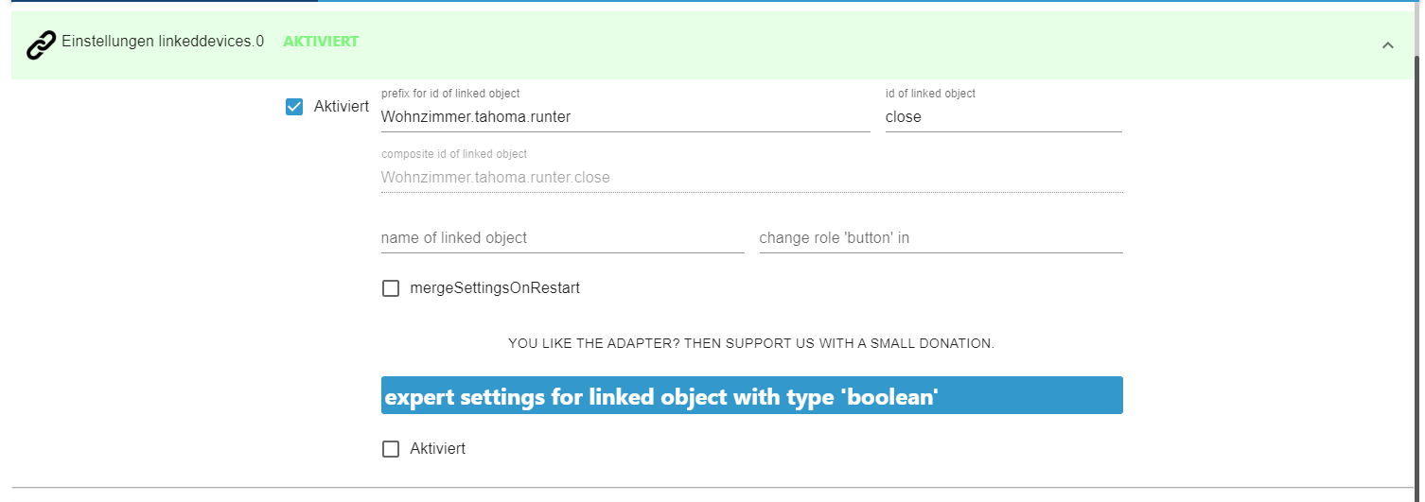This screenshot has height=502, width=1425.
Task: Click the "change role 'button' in" field
Action: 941,238
